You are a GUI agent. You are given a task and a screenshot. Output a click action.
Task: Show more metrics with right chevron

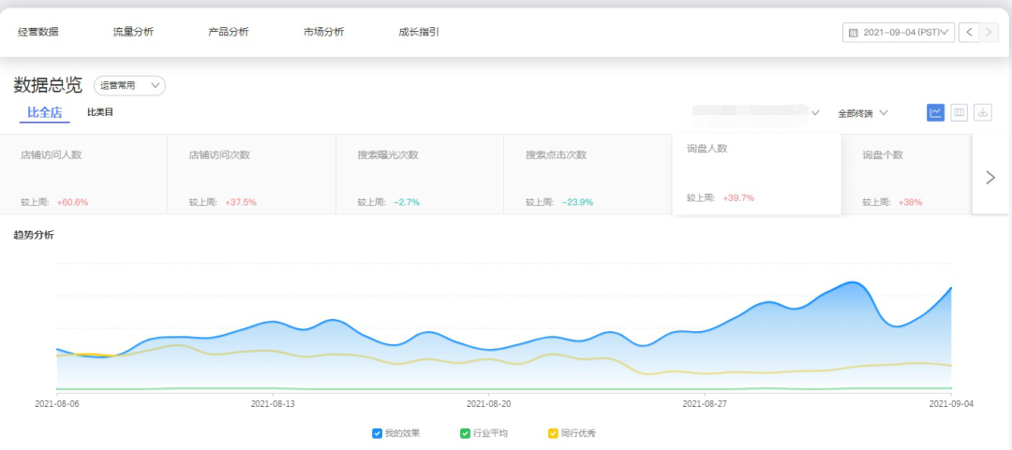coord(990,178)
